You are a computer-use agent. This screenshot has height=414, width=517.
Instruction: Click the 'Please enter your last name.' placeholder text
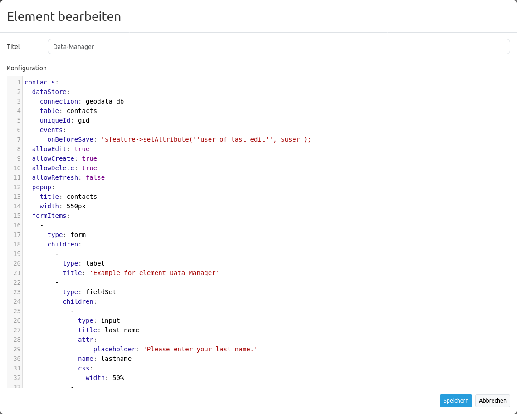click(x=200, y=350)
